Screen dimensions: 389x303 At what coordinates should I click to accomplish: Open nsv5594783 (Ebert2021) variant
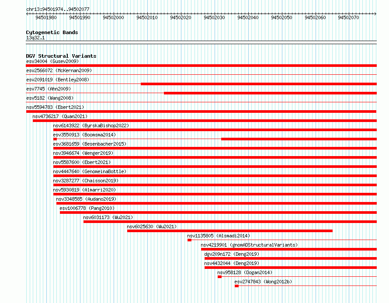(x=55, y=107)
